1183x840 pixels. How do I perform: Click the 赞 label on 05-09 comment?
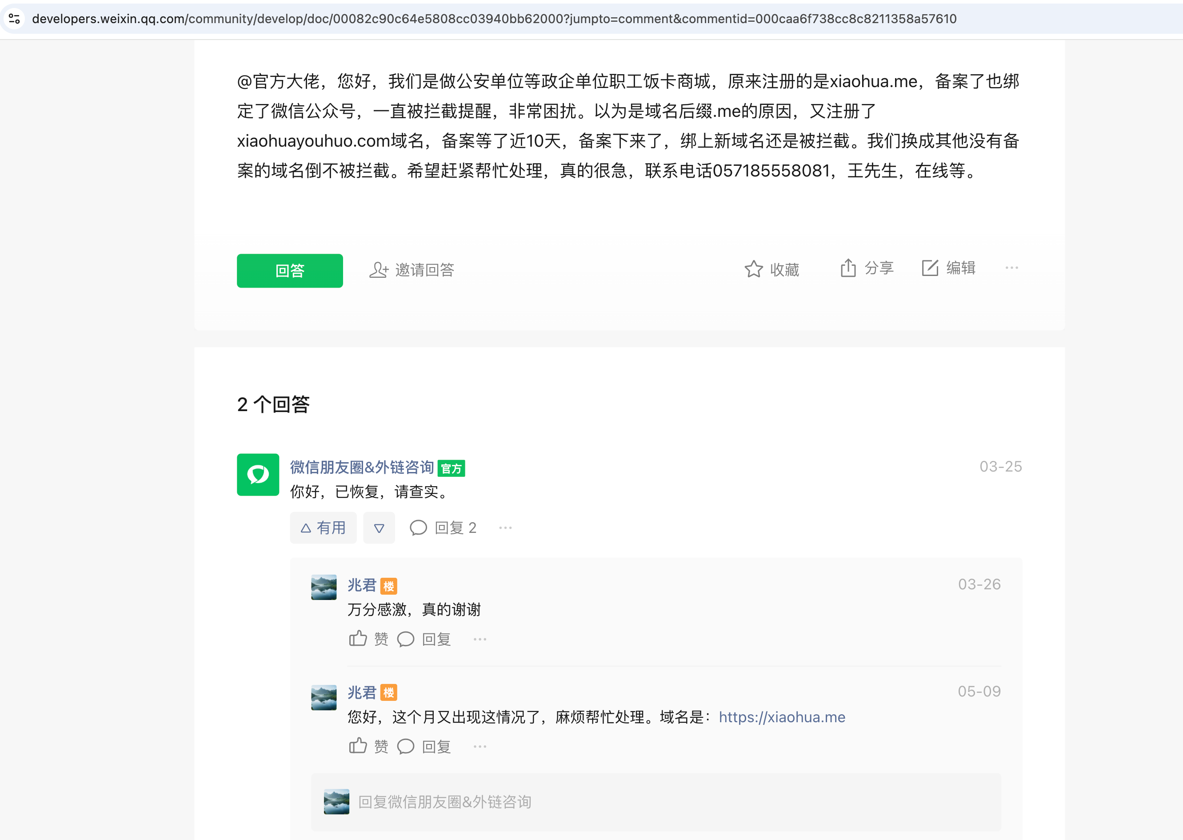click(381, 746)
